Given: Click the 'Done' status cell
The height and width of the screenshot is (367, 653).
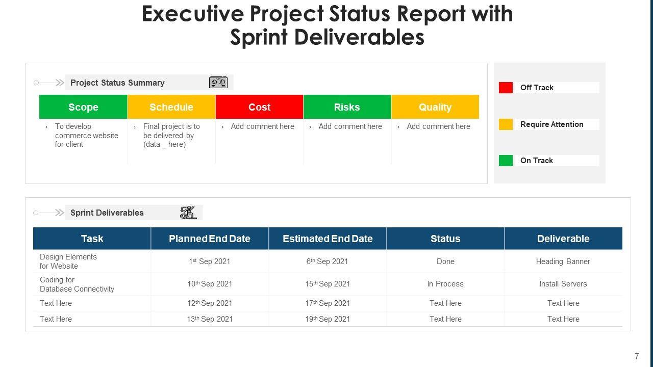Looking at the screenshot, I should point(445,261).
